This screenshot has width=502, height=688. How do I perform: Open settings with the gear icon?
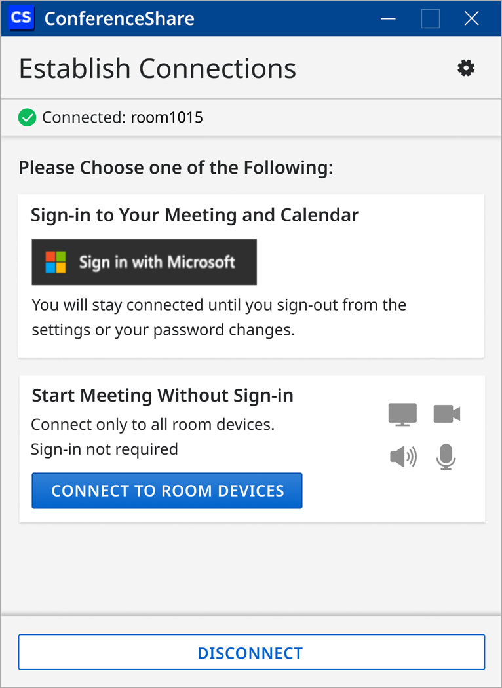tap(465, 68)
